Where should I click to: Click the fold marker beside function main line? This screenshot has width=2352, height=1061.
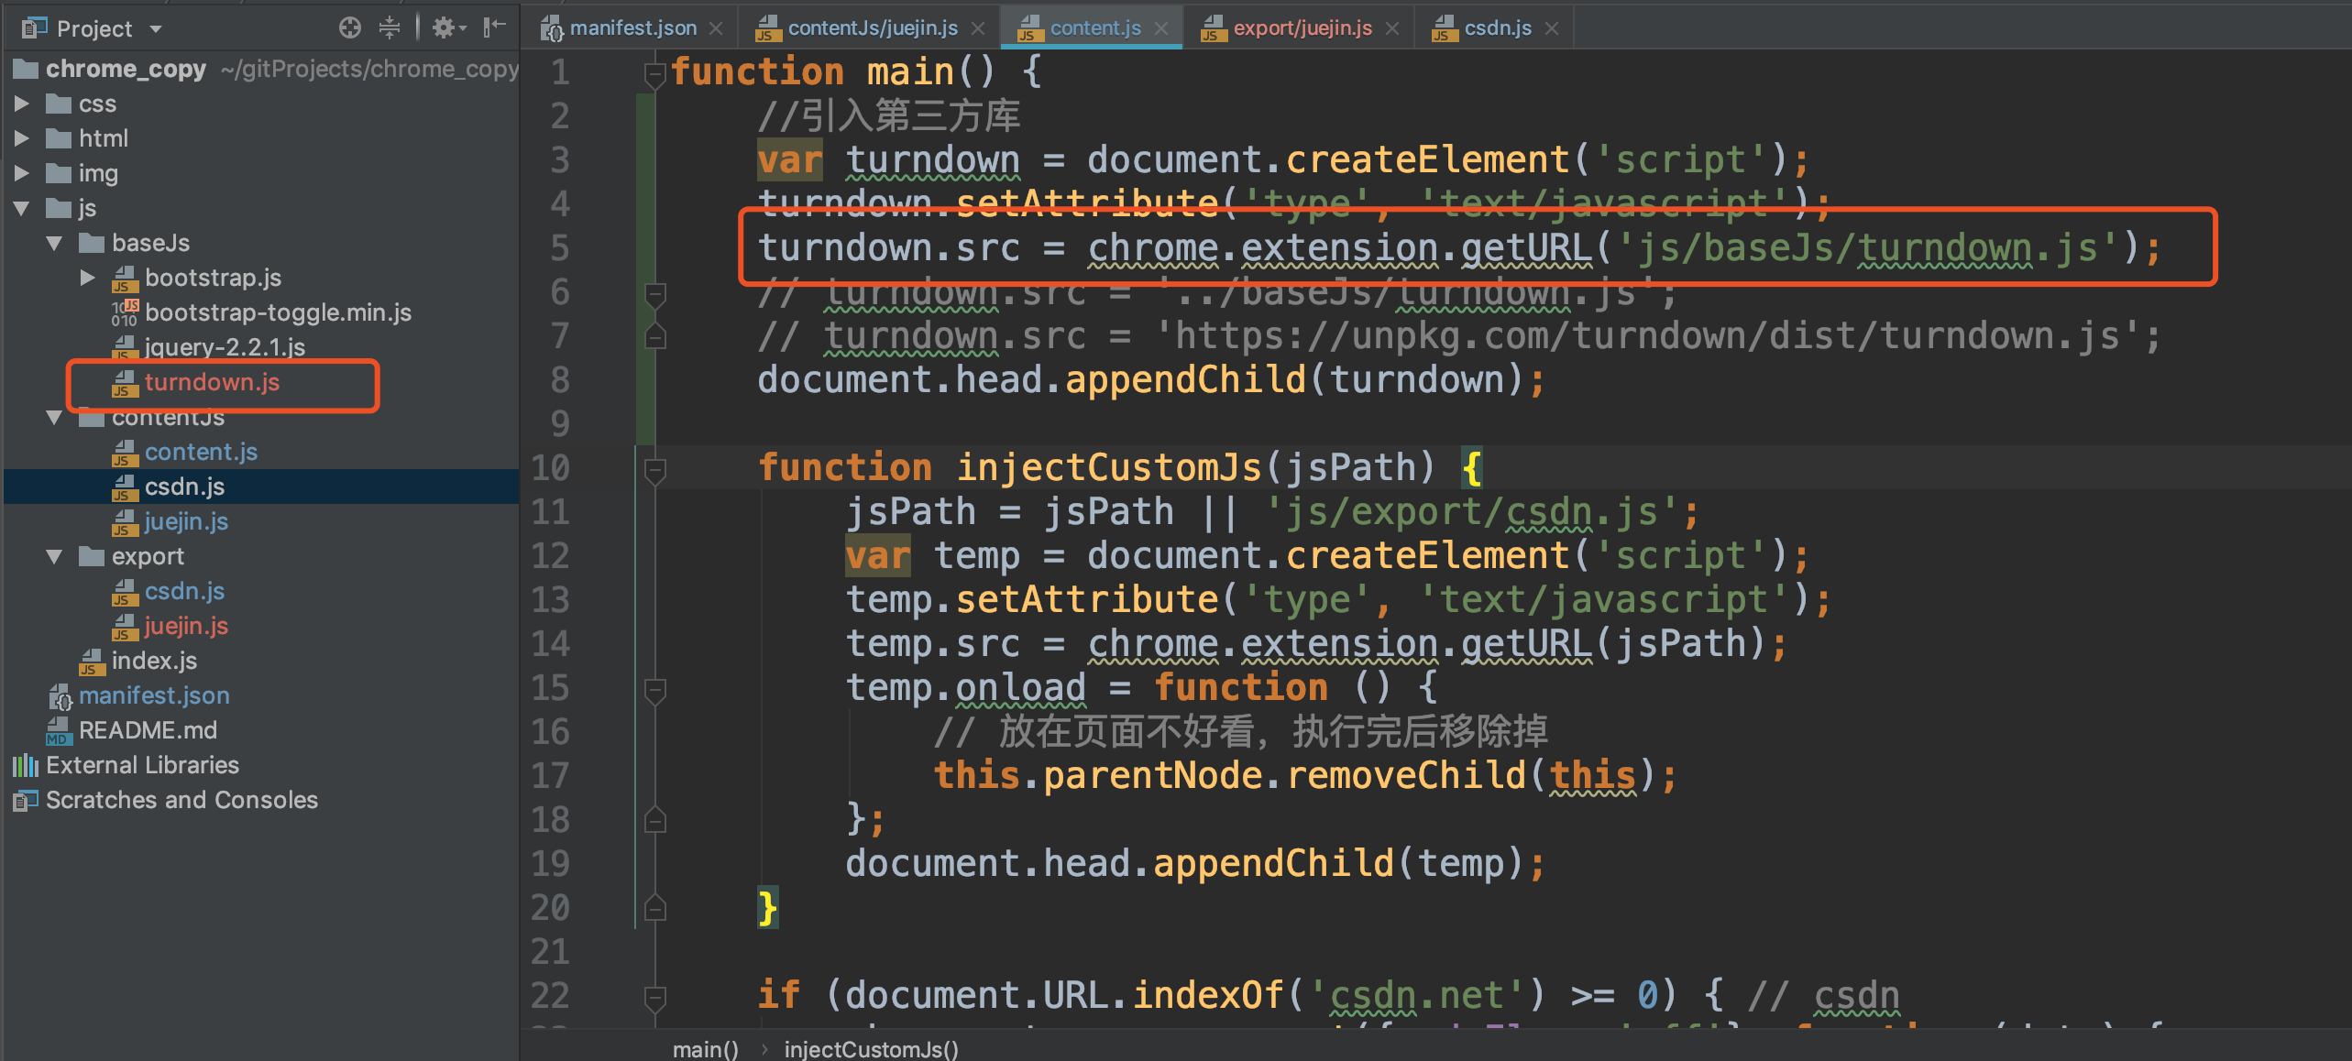point(654,73)
